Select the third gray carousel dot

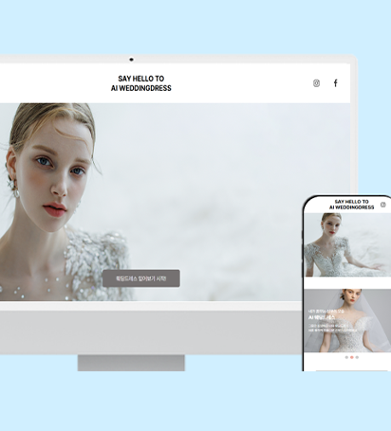coord(357,357)
